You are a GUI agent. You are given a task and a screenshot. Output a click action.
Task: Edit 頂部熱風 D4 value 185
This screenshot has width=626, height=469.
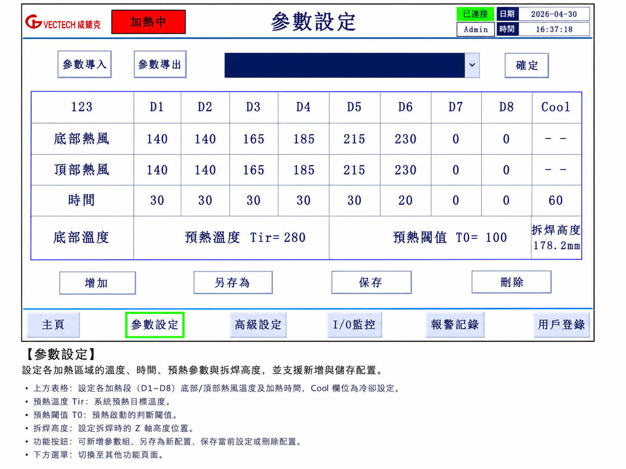[x=304, y=170]
